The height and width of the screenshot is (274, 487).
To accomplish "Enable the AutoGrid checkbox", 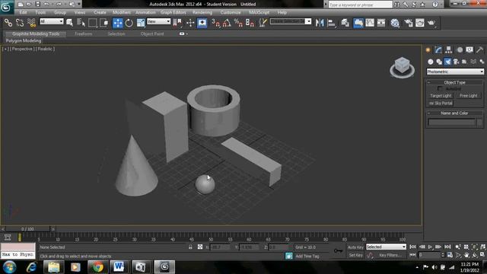I will [440, 88].
